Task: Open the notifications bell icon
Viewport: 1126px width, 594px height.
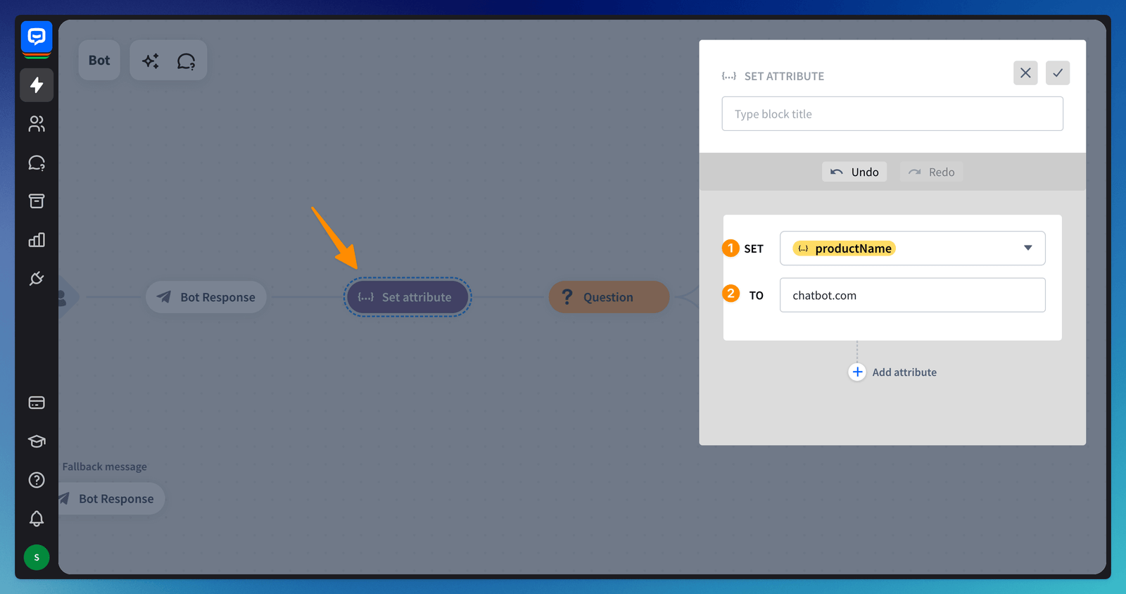Action: (37, 519)
